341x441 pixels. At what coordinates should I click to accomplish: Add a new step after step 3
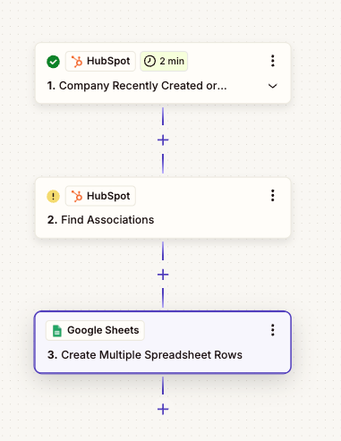click(x=163, y=409)
